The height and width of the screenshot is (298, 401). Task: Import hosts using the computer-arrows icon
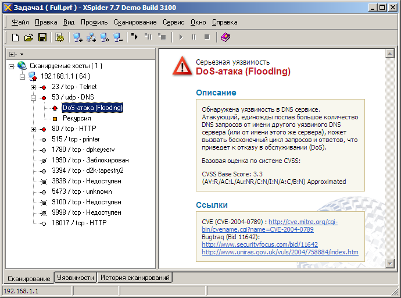(x=105, y=37)
